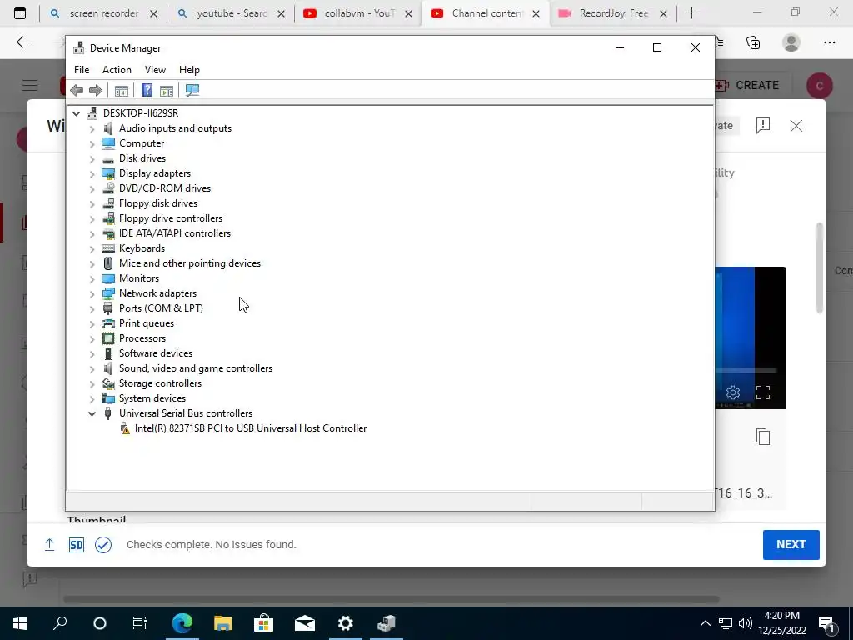The height and width of the screenshot is (640, 853).
Task: Collapse Universal Serial Bus controllers category
Action: point(92,413)
